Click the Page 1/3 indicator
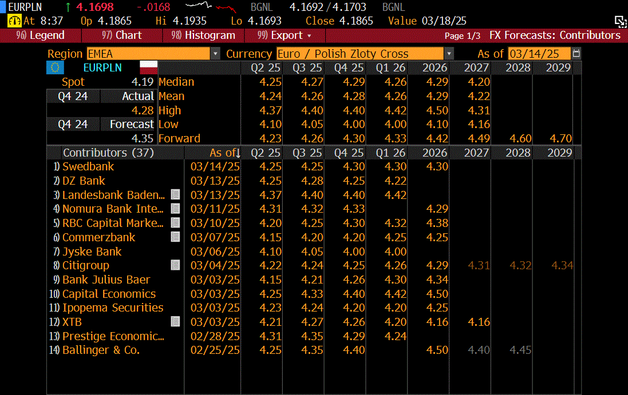This screenshot has width=628, height=395. (462, 35)
